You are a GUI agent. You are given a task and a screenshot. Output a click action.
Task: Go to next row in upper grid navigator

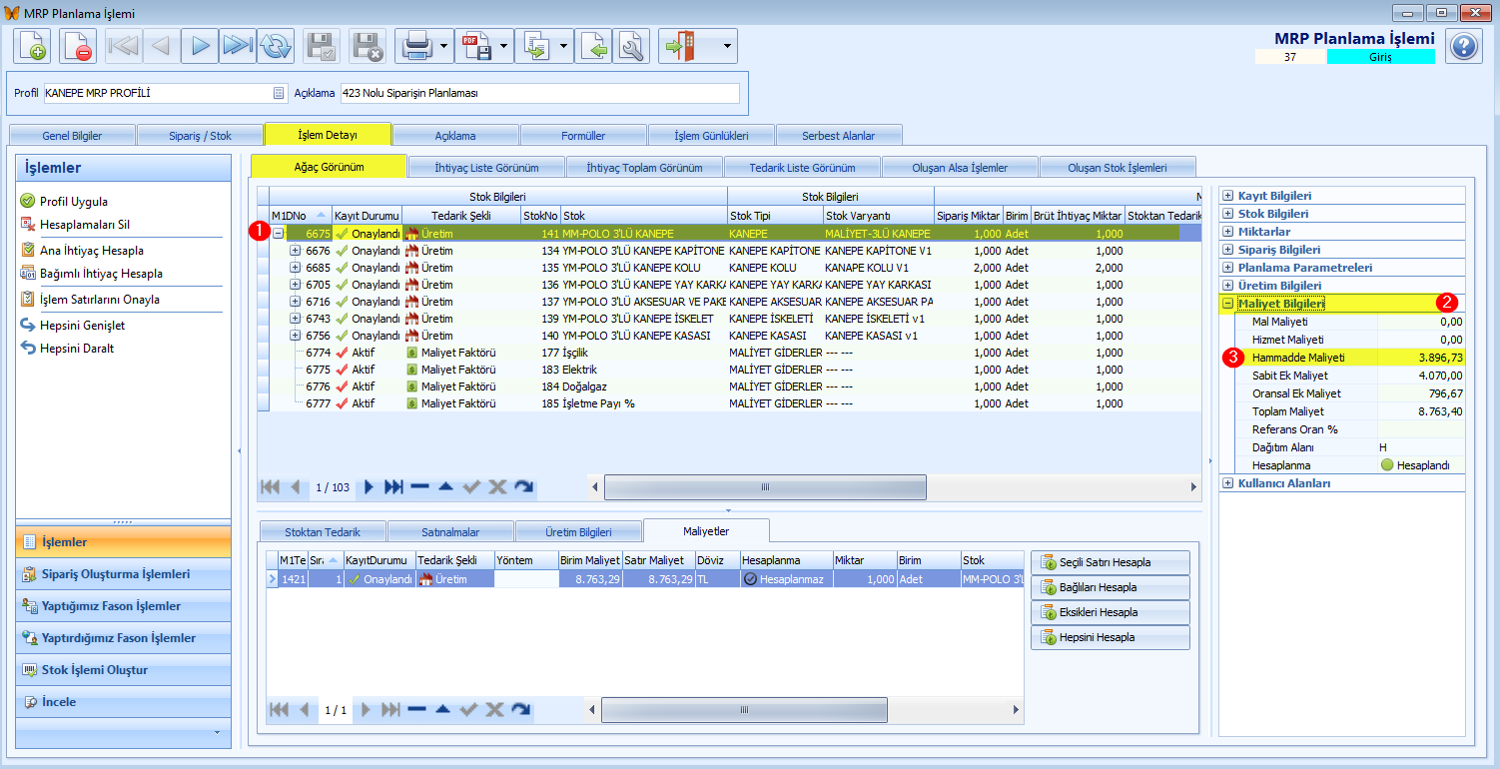coord(369,487)
